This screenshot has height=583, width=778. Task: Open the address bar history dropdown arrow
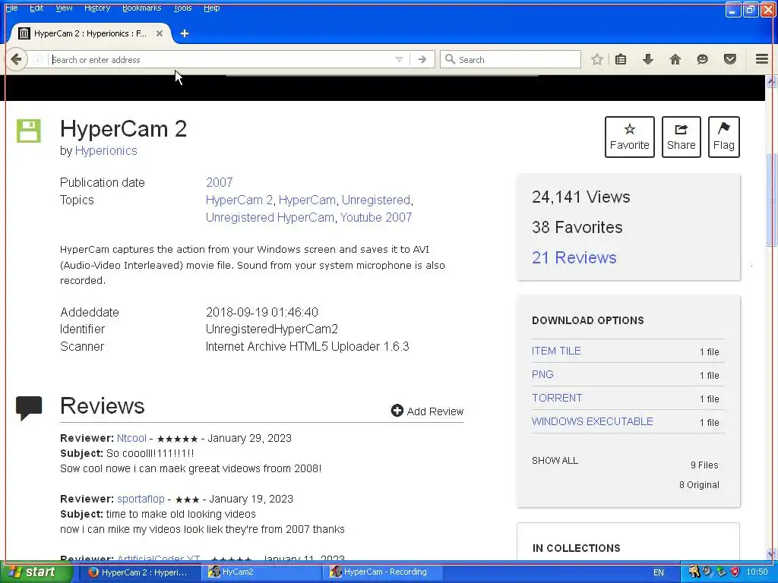click(399, 59)
